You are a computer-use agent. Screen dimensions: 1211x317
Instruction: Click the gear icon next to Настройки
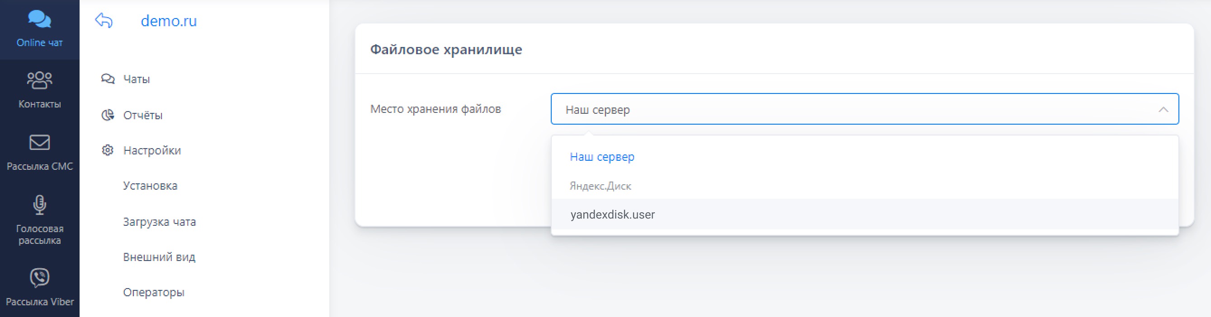[x=108, y=150]
